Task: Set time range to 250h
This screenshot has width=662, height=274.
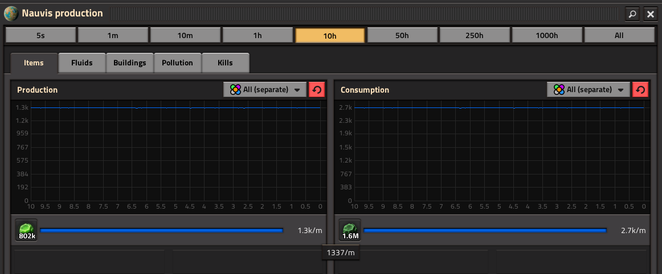Action: click(475, 35)
